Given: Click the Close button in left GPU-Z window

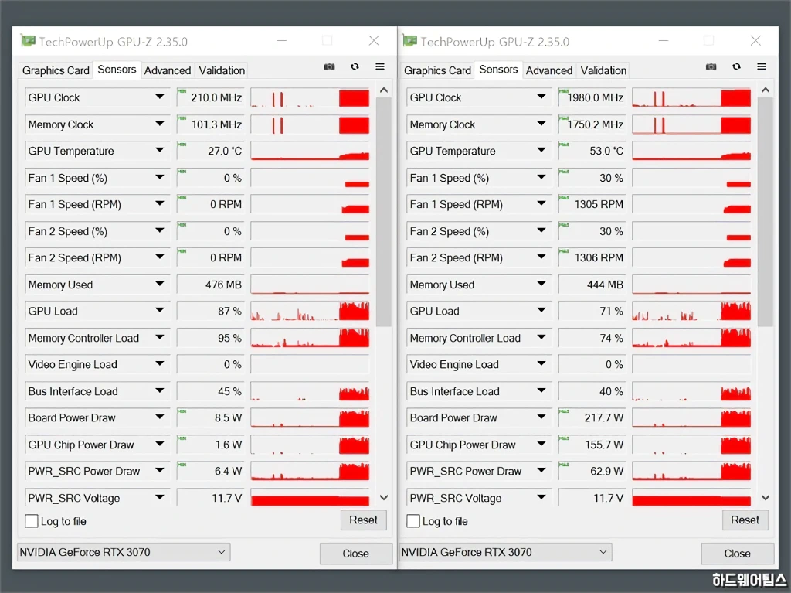Looking at the screenshot, I should pyautogui.click(x=355, y=554).
